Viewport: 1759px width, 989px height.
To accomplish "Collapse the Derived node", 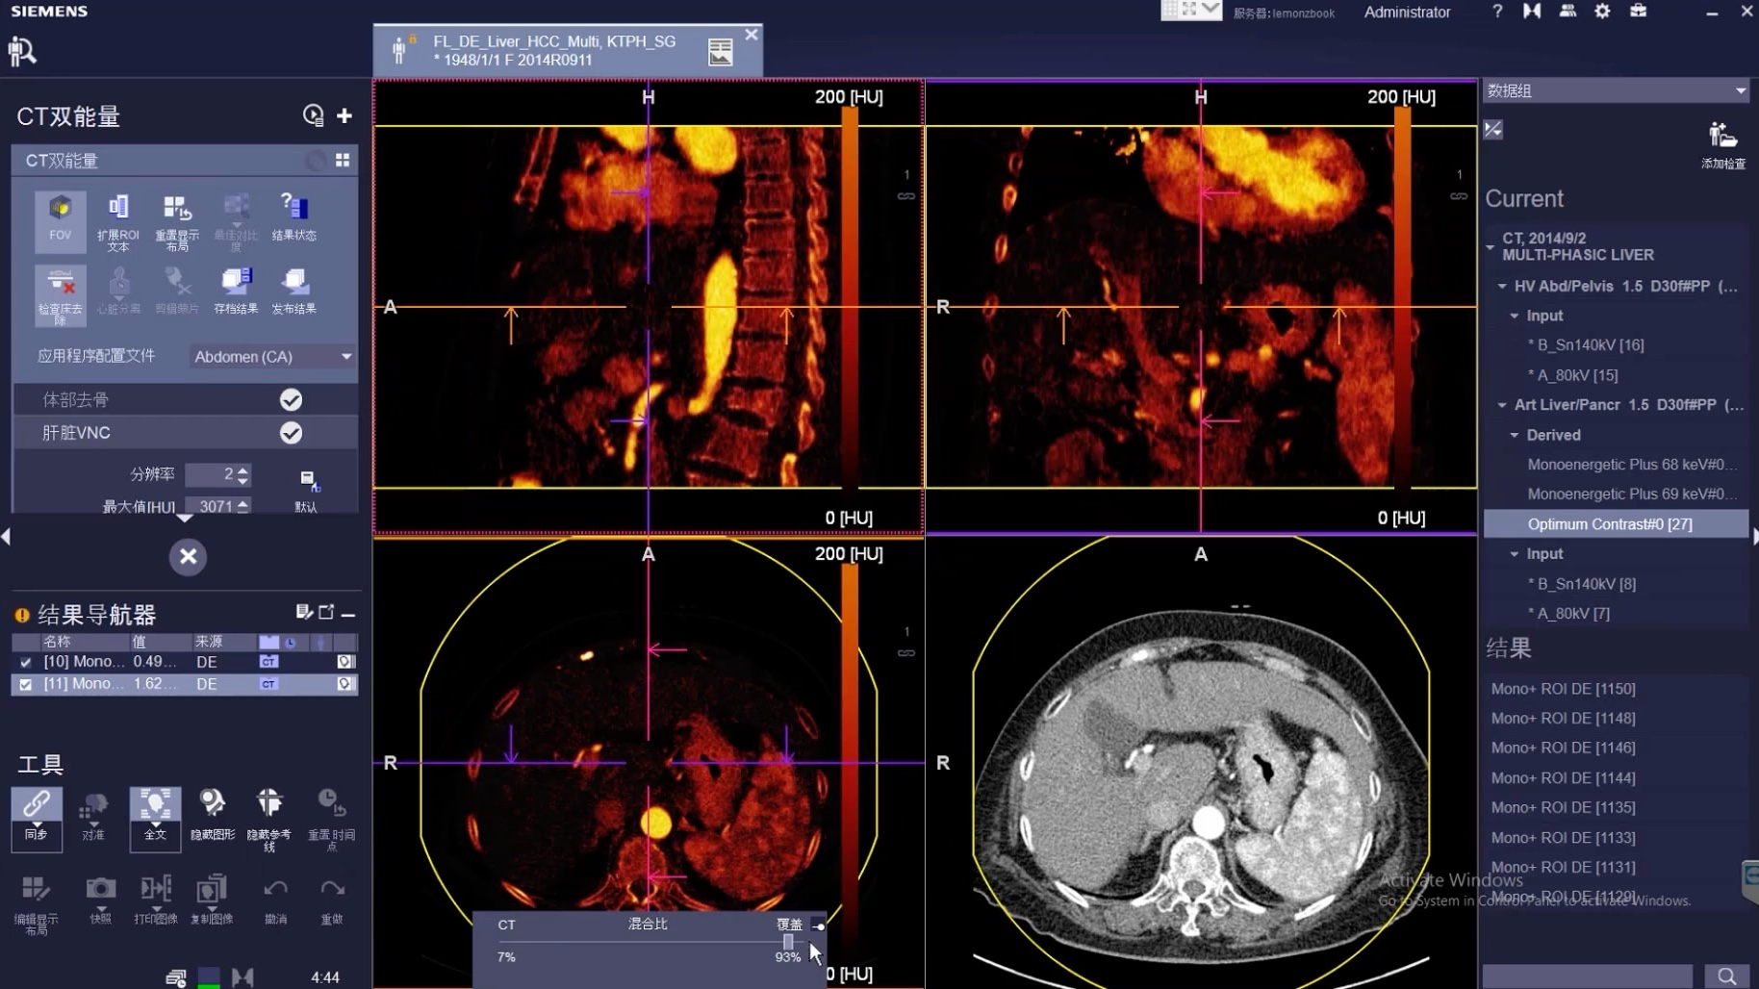I will pyautogui.click(x=1515, y=435).
